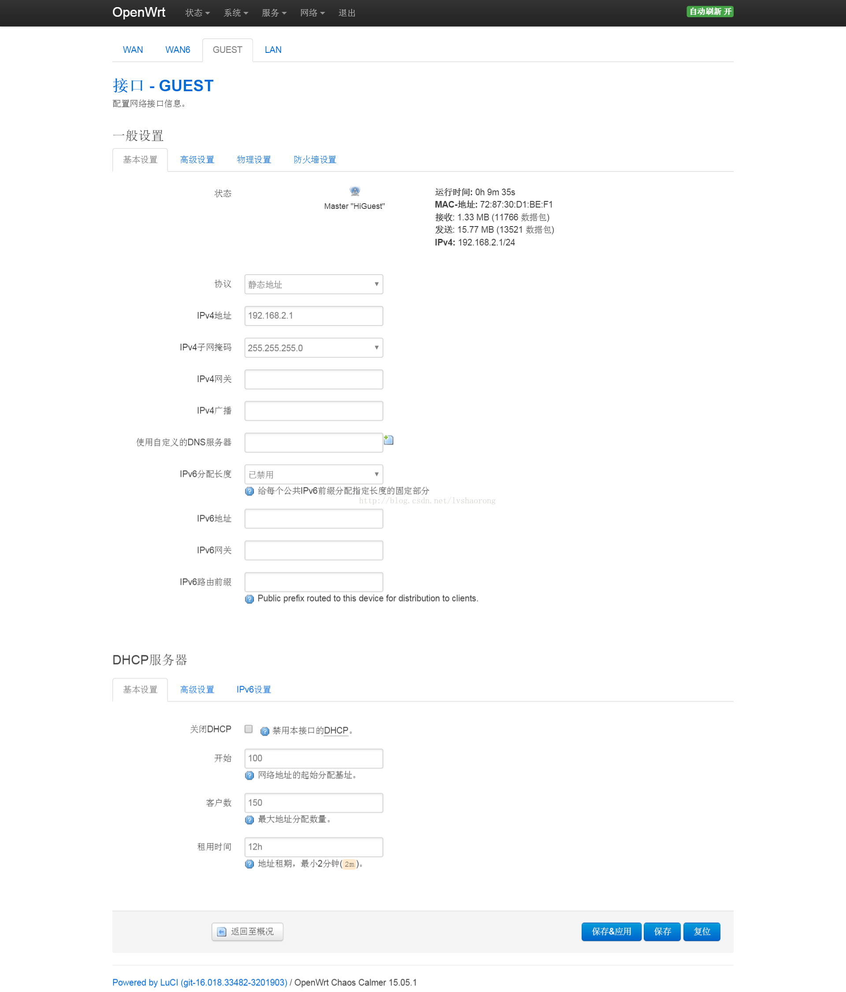Select the GUEST interface tab
Screen dimensions: 846x992
[227, 50]
